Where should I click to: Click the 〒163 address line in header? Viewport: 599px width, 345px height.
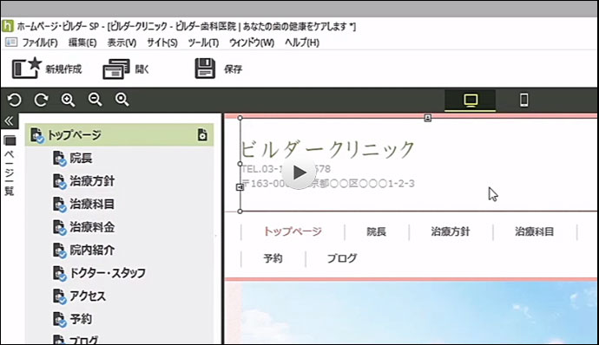pyautogui.click(x=328, y=184)
